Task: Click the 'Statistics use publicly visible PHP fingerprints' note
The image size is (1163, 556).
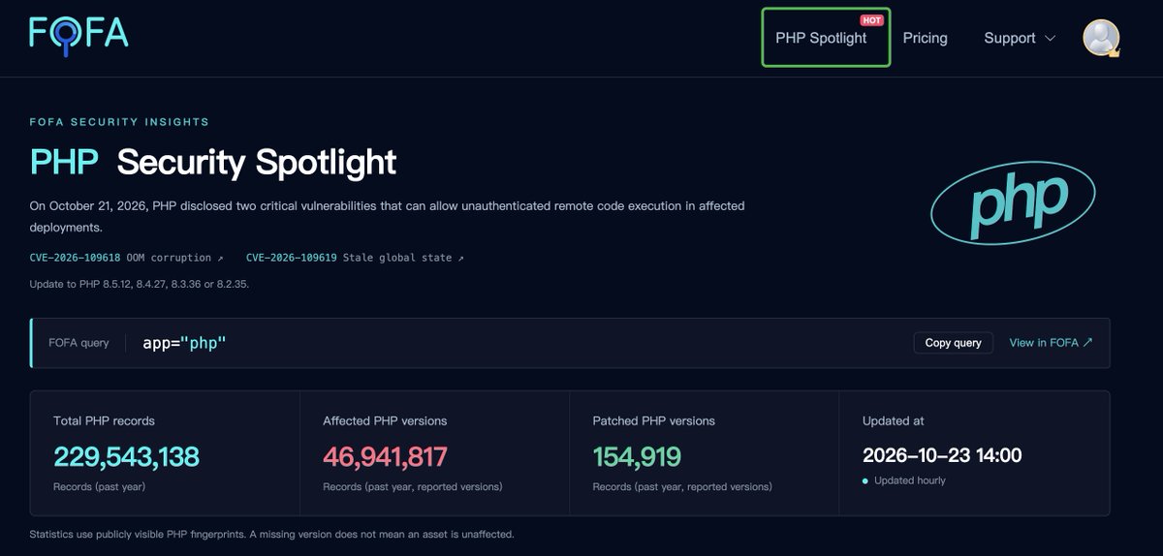Action: pos(271,534)
